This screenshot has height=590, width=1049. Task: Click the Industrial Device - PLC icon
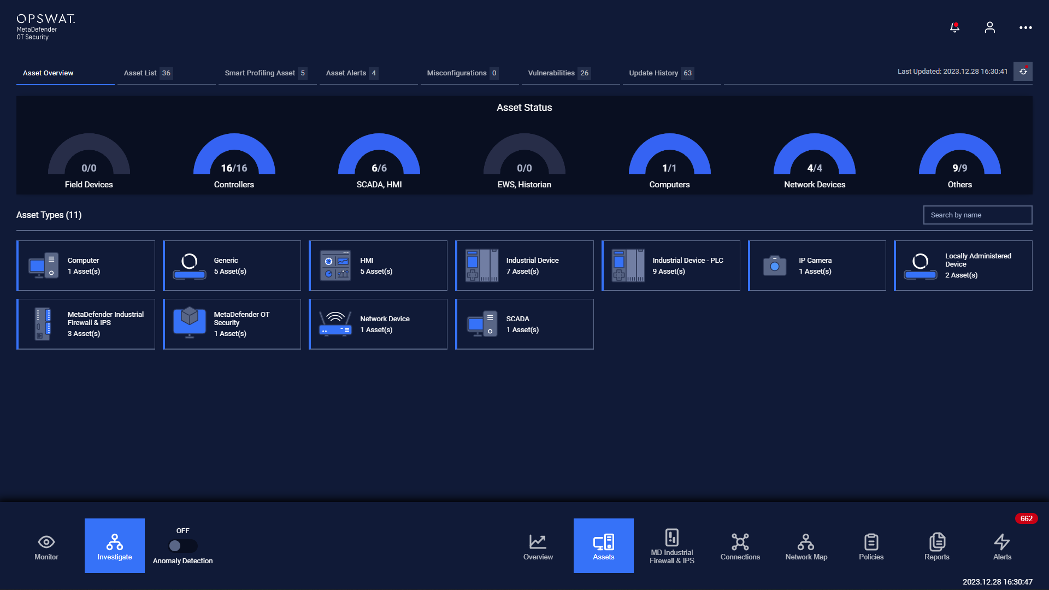[x=628, y=265]
